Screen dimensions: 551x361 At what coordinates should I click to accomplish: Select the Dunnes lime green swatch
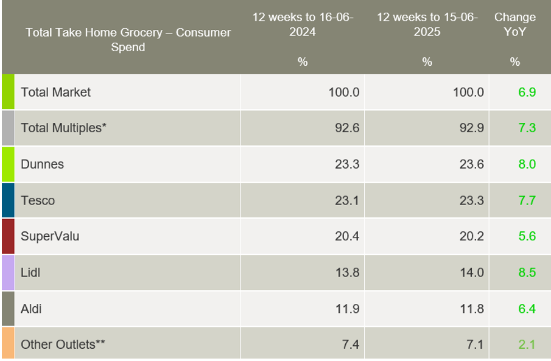[8, 164]
